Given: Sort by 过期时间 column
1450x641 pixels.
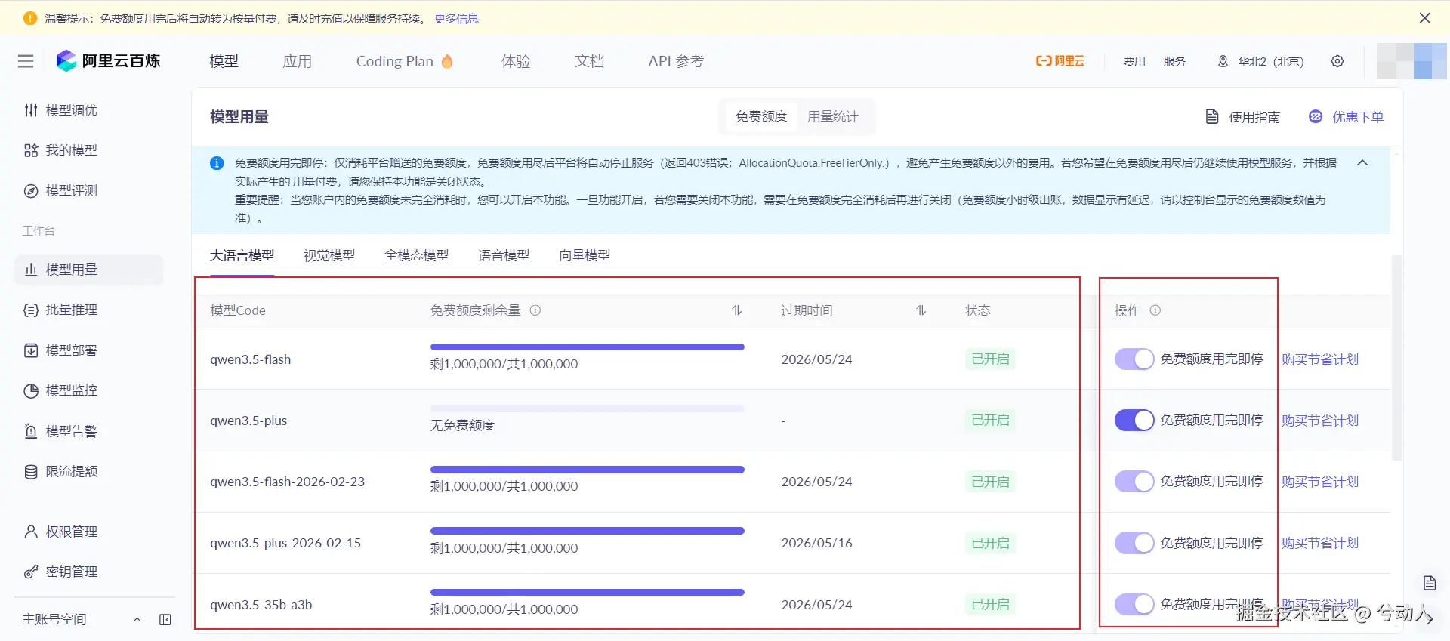Looking at the screenshot, I should pyautogui.click(x=921, y=310).
